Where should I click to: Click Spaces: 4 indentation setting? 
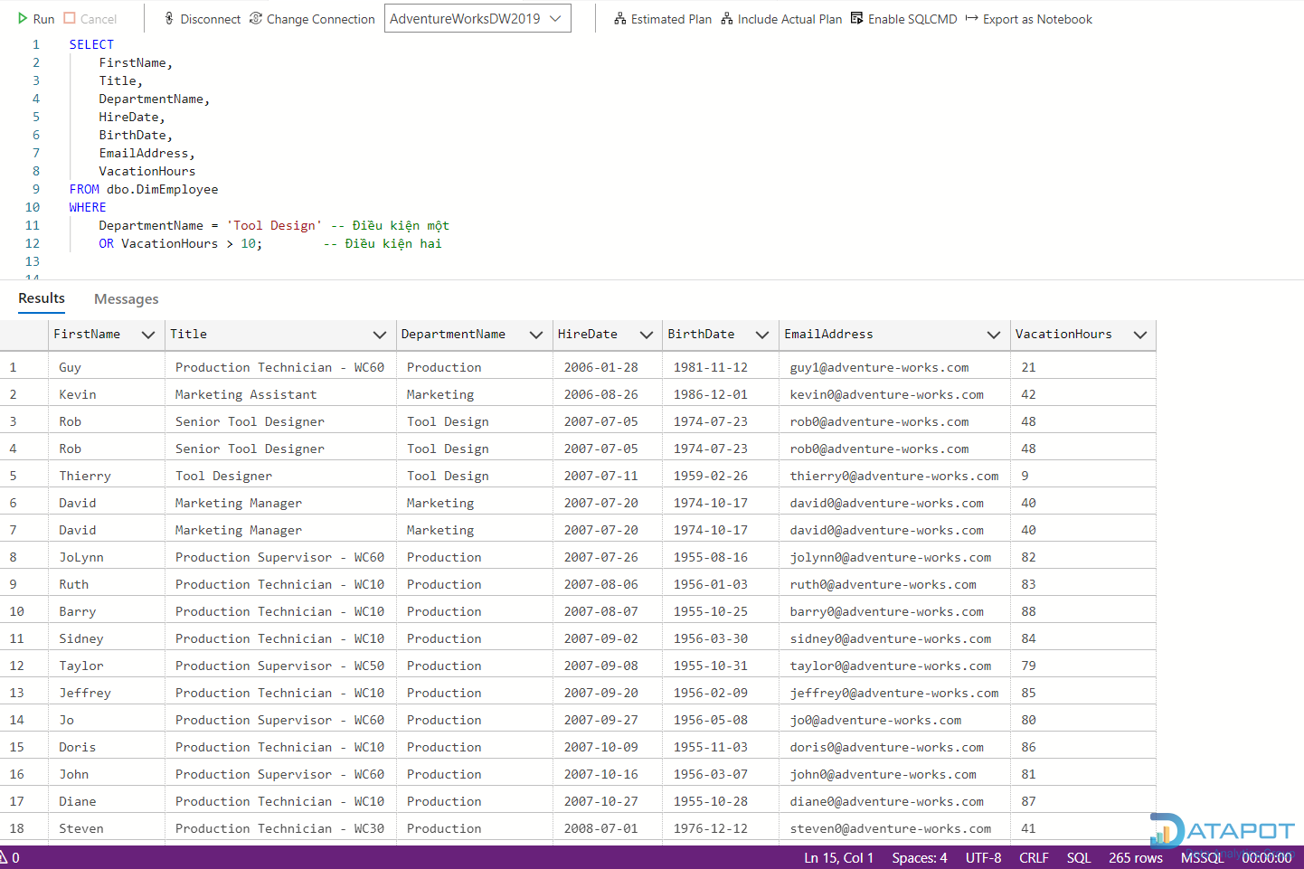[x=919, y=858]
